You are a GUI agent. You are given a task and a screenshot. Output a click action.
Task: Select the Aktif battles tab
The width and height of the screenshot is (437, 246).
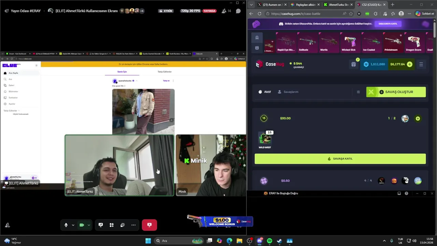pyautogui.click(x=265, y=92)
